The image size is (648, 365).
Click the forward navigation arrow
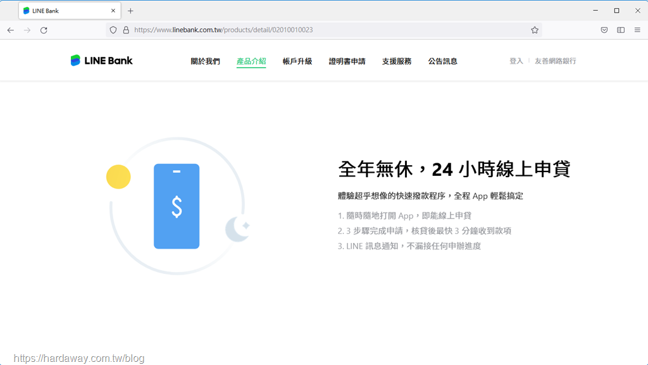tap(27, 30)
